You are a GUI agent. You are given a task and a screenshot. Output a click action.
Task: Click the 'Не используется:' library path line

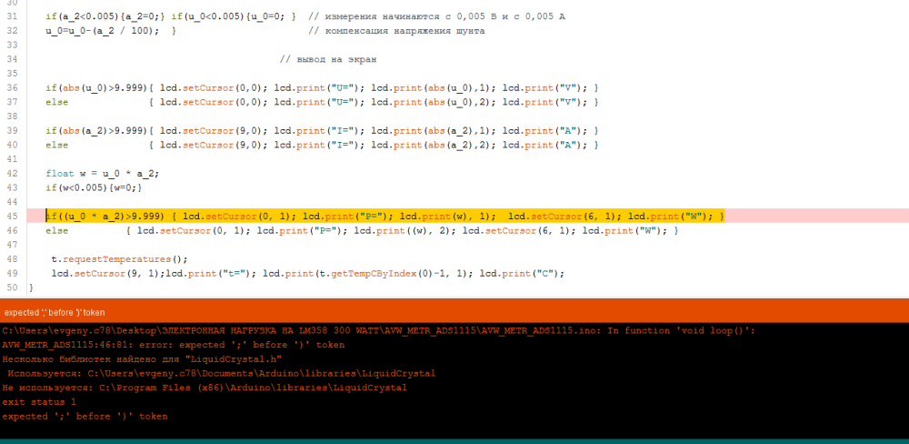click(205, 388)
